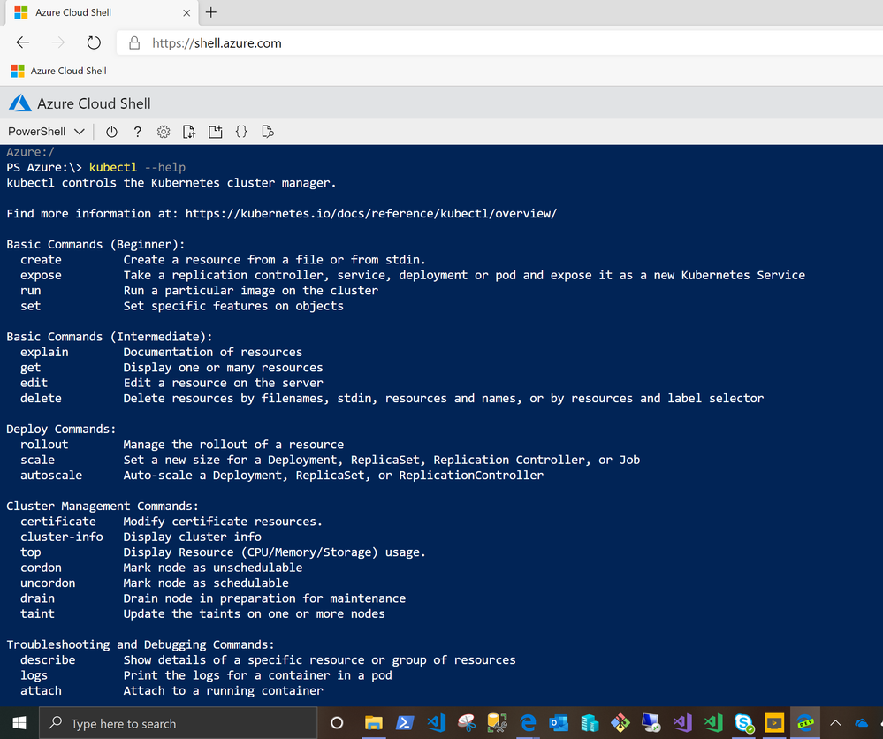Open a new browser tab
883x739 pixels.
pos(211,12)
